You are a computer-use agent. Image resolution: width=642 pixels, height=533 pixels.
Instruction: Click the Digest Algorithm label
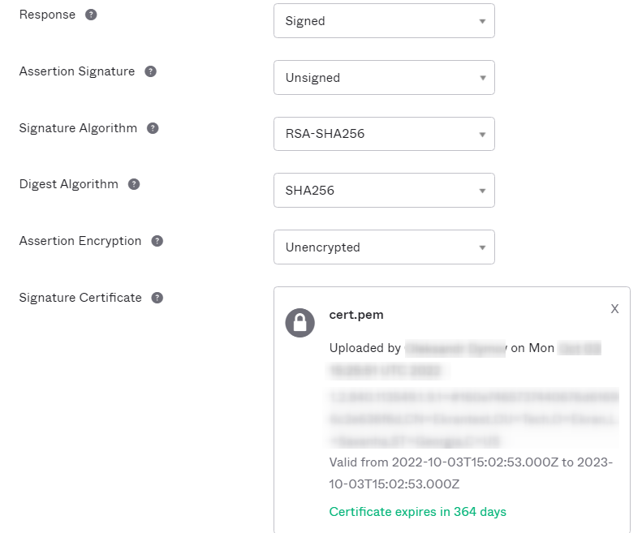(x=69, y=184)
